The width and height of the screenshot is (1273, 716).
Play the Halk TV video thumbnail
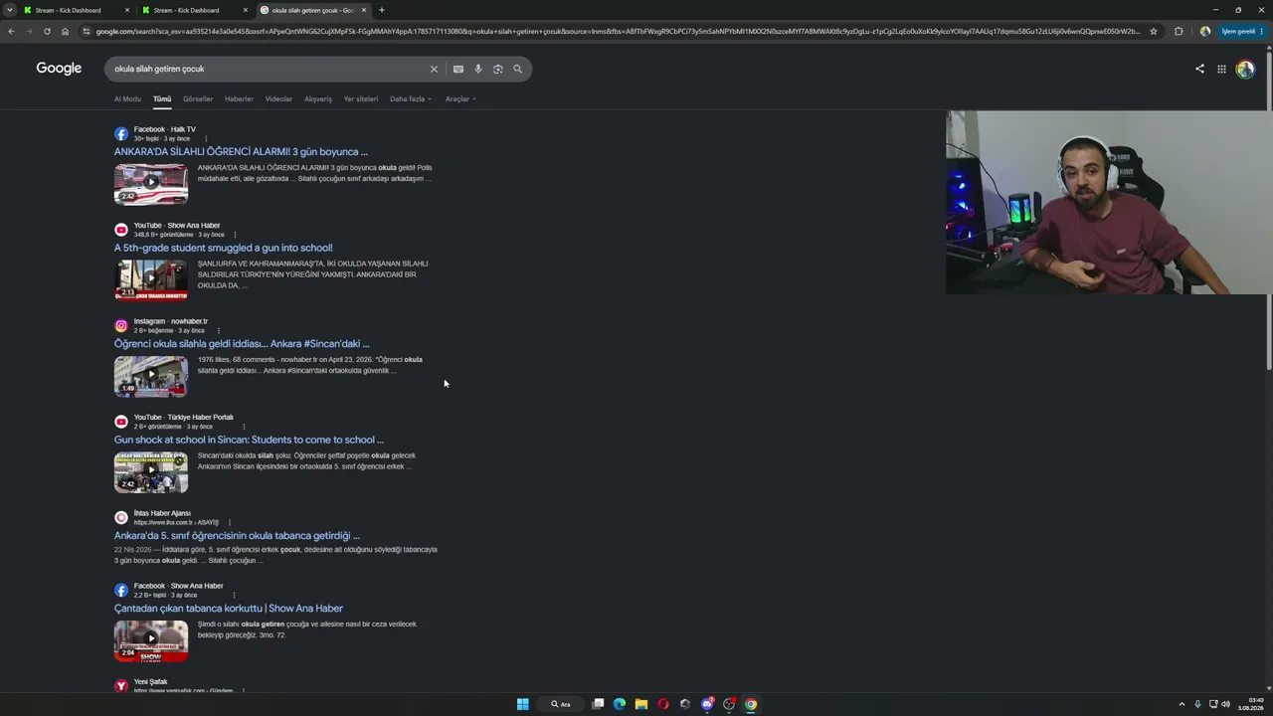(151, 183)
